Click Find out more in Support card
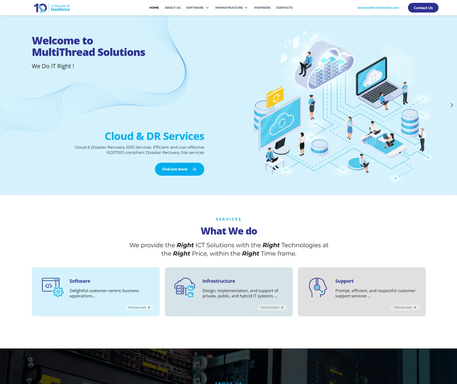 (x=405, y=307)
